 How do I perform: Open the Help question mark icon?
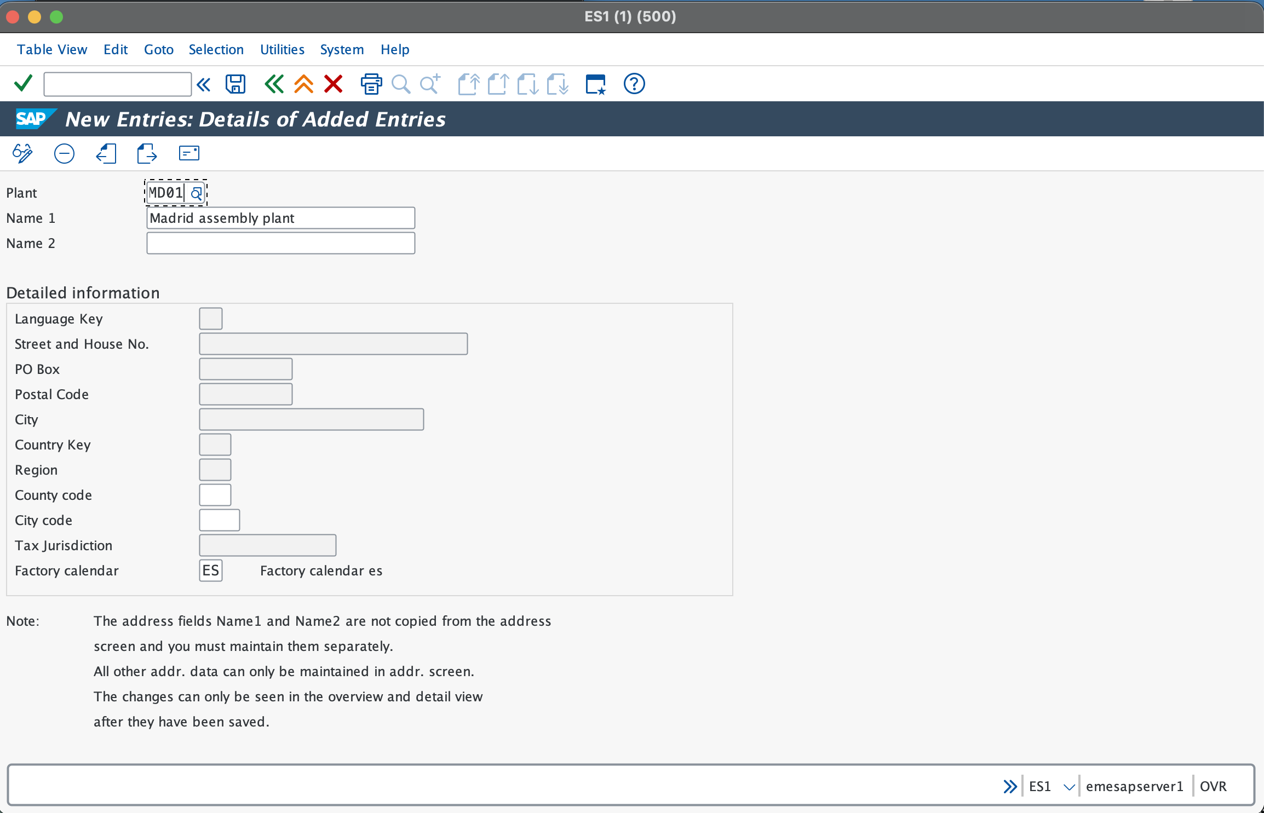[x=634, y=84]
